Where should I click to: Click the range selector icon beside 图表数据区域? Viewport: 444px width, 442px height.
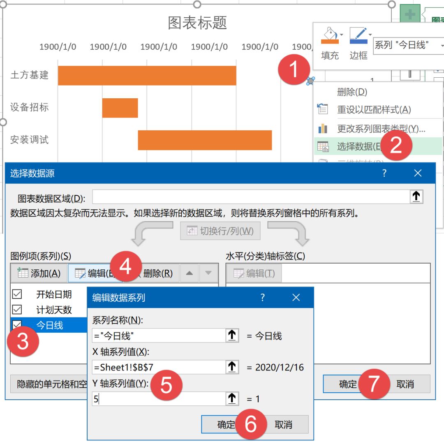[x=416, y=197]
